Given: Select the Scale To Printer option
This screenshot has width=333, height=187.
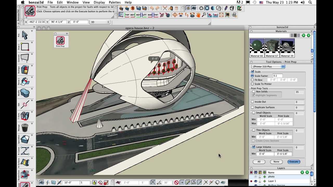Looking at the screenshot, I should (252, 84).
